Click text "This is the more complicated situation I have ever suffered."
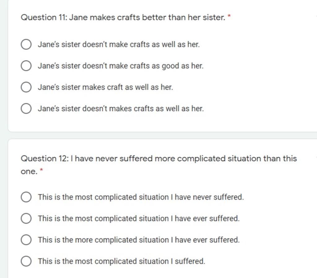The width and height of the screenshot is (317, 278). 139,240
